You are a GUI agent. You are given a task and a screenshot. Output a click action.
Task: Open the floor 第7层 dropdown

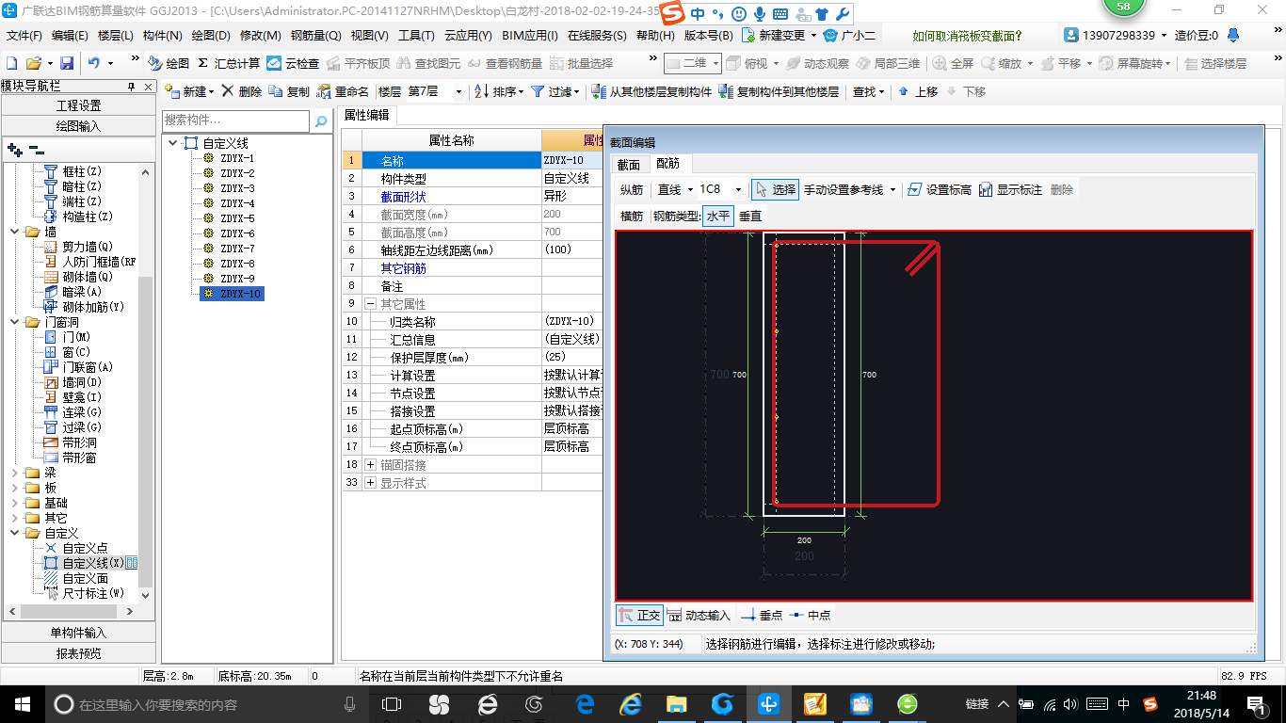coord(458,91)
